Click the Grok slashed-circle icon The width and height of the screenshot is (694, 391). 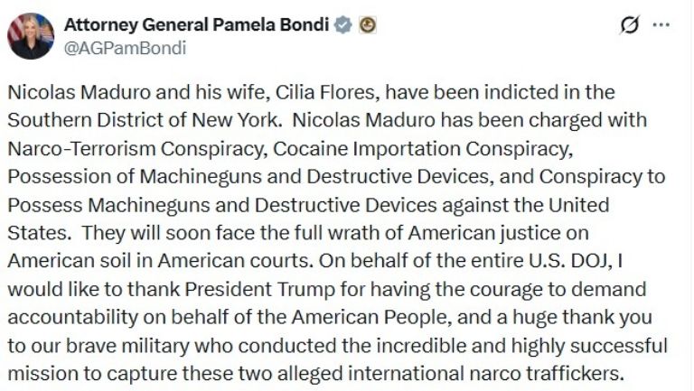[x=630, y=26]
